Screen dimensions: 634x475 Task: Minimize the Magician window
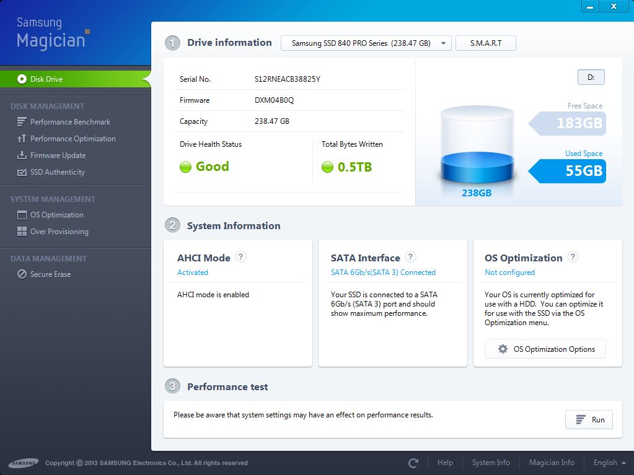click(591, 6)
